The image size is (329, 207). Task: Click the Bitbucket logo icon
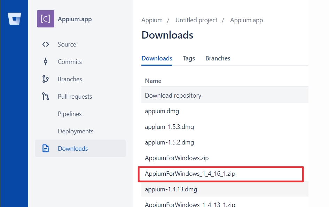point(14,19)
